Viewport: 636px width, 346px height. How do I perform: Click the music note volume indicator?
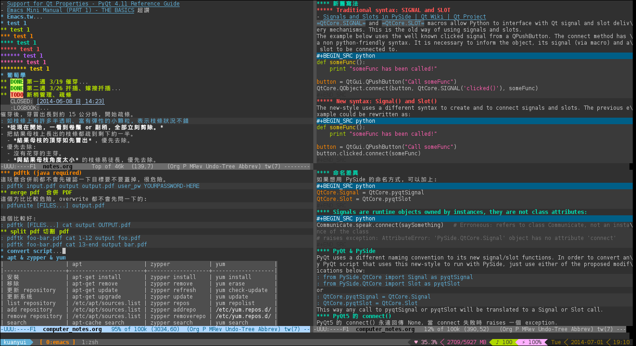point(504,342)
